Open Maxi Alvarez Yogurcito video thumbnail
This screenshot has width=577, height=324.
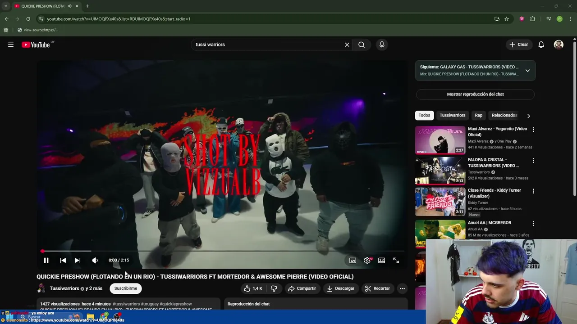pyautogui.click(x=440, y=140)
